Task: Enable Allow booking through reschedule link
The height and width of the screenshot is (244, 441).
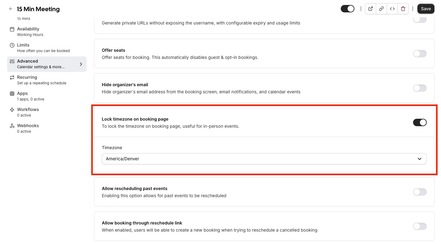Action: (420, 226)
